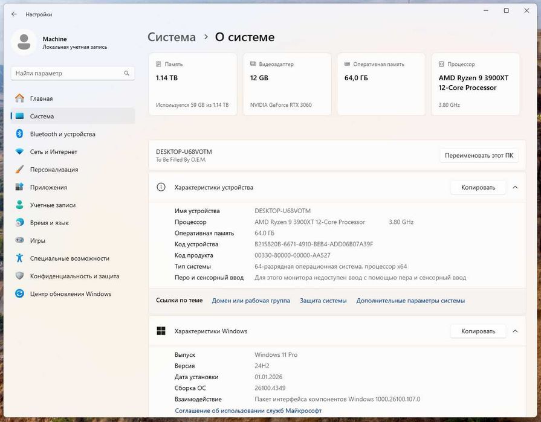
Task: Click the processor chip icon
Action: coord(441,64)
